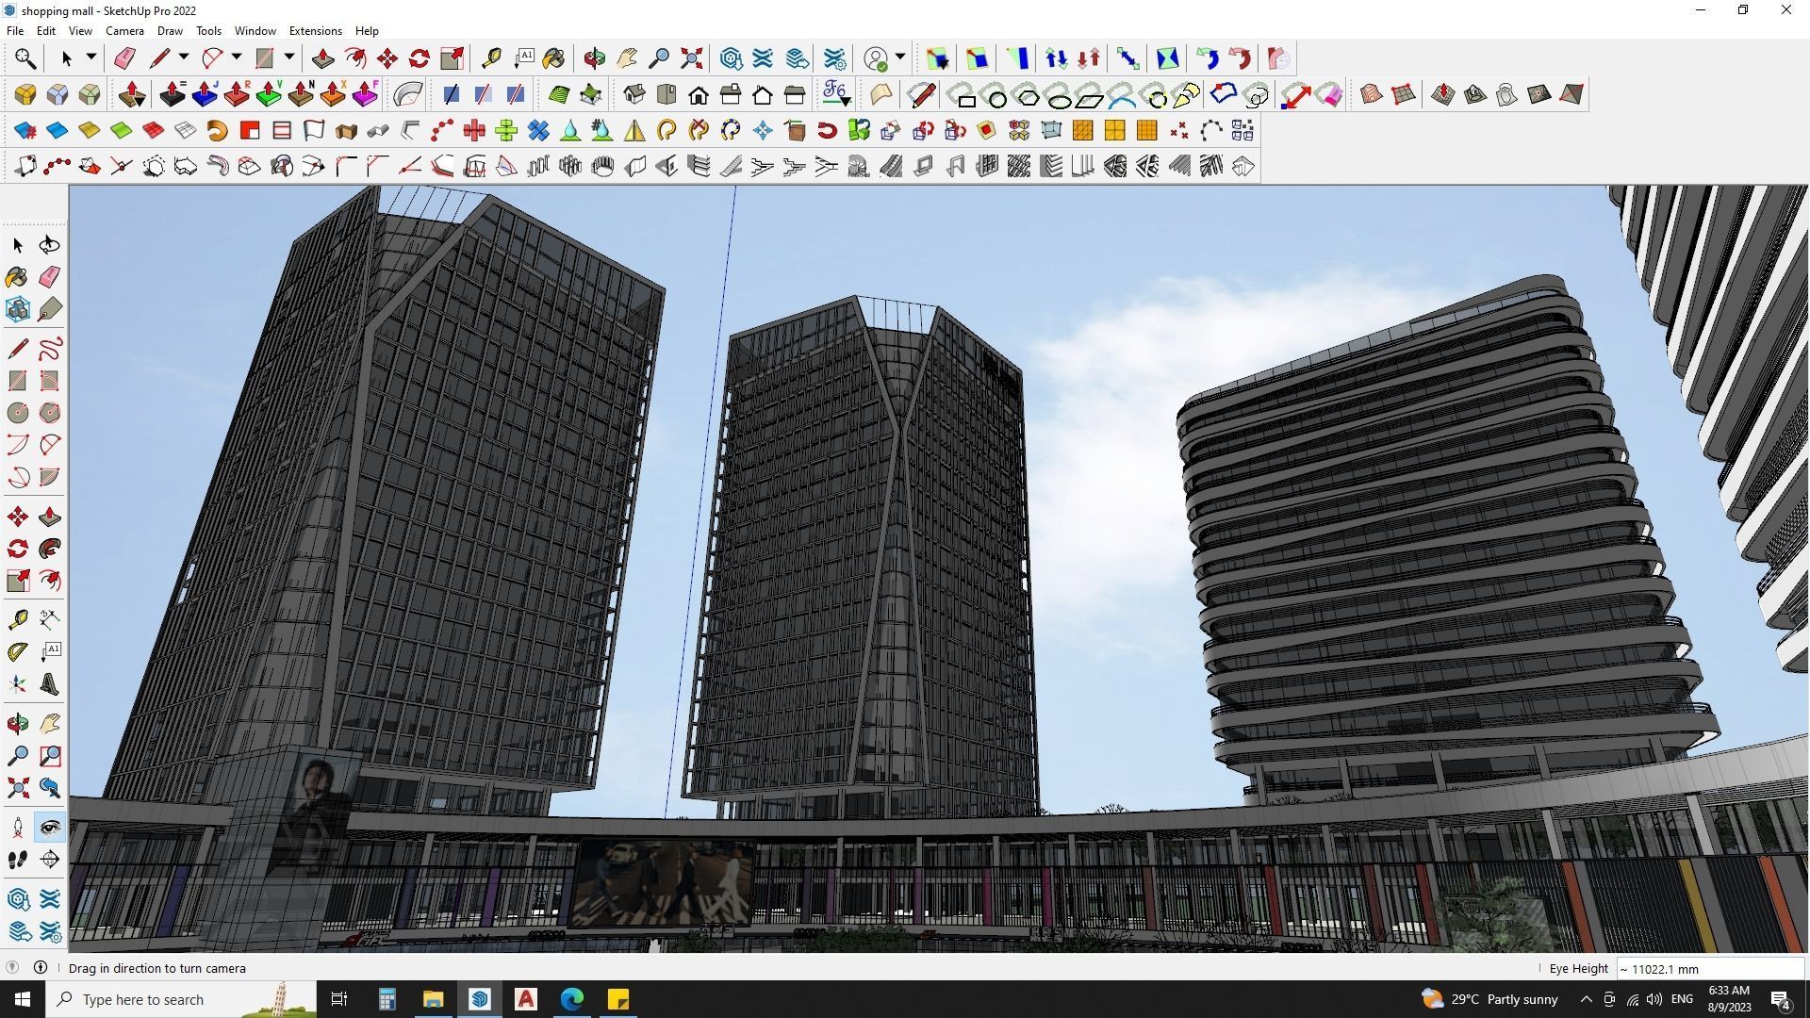The width and height of the screenshot is (1810, 1018).
Task: Click the Zoom Extents icon in top toolbar
Action: coord(691,58)
